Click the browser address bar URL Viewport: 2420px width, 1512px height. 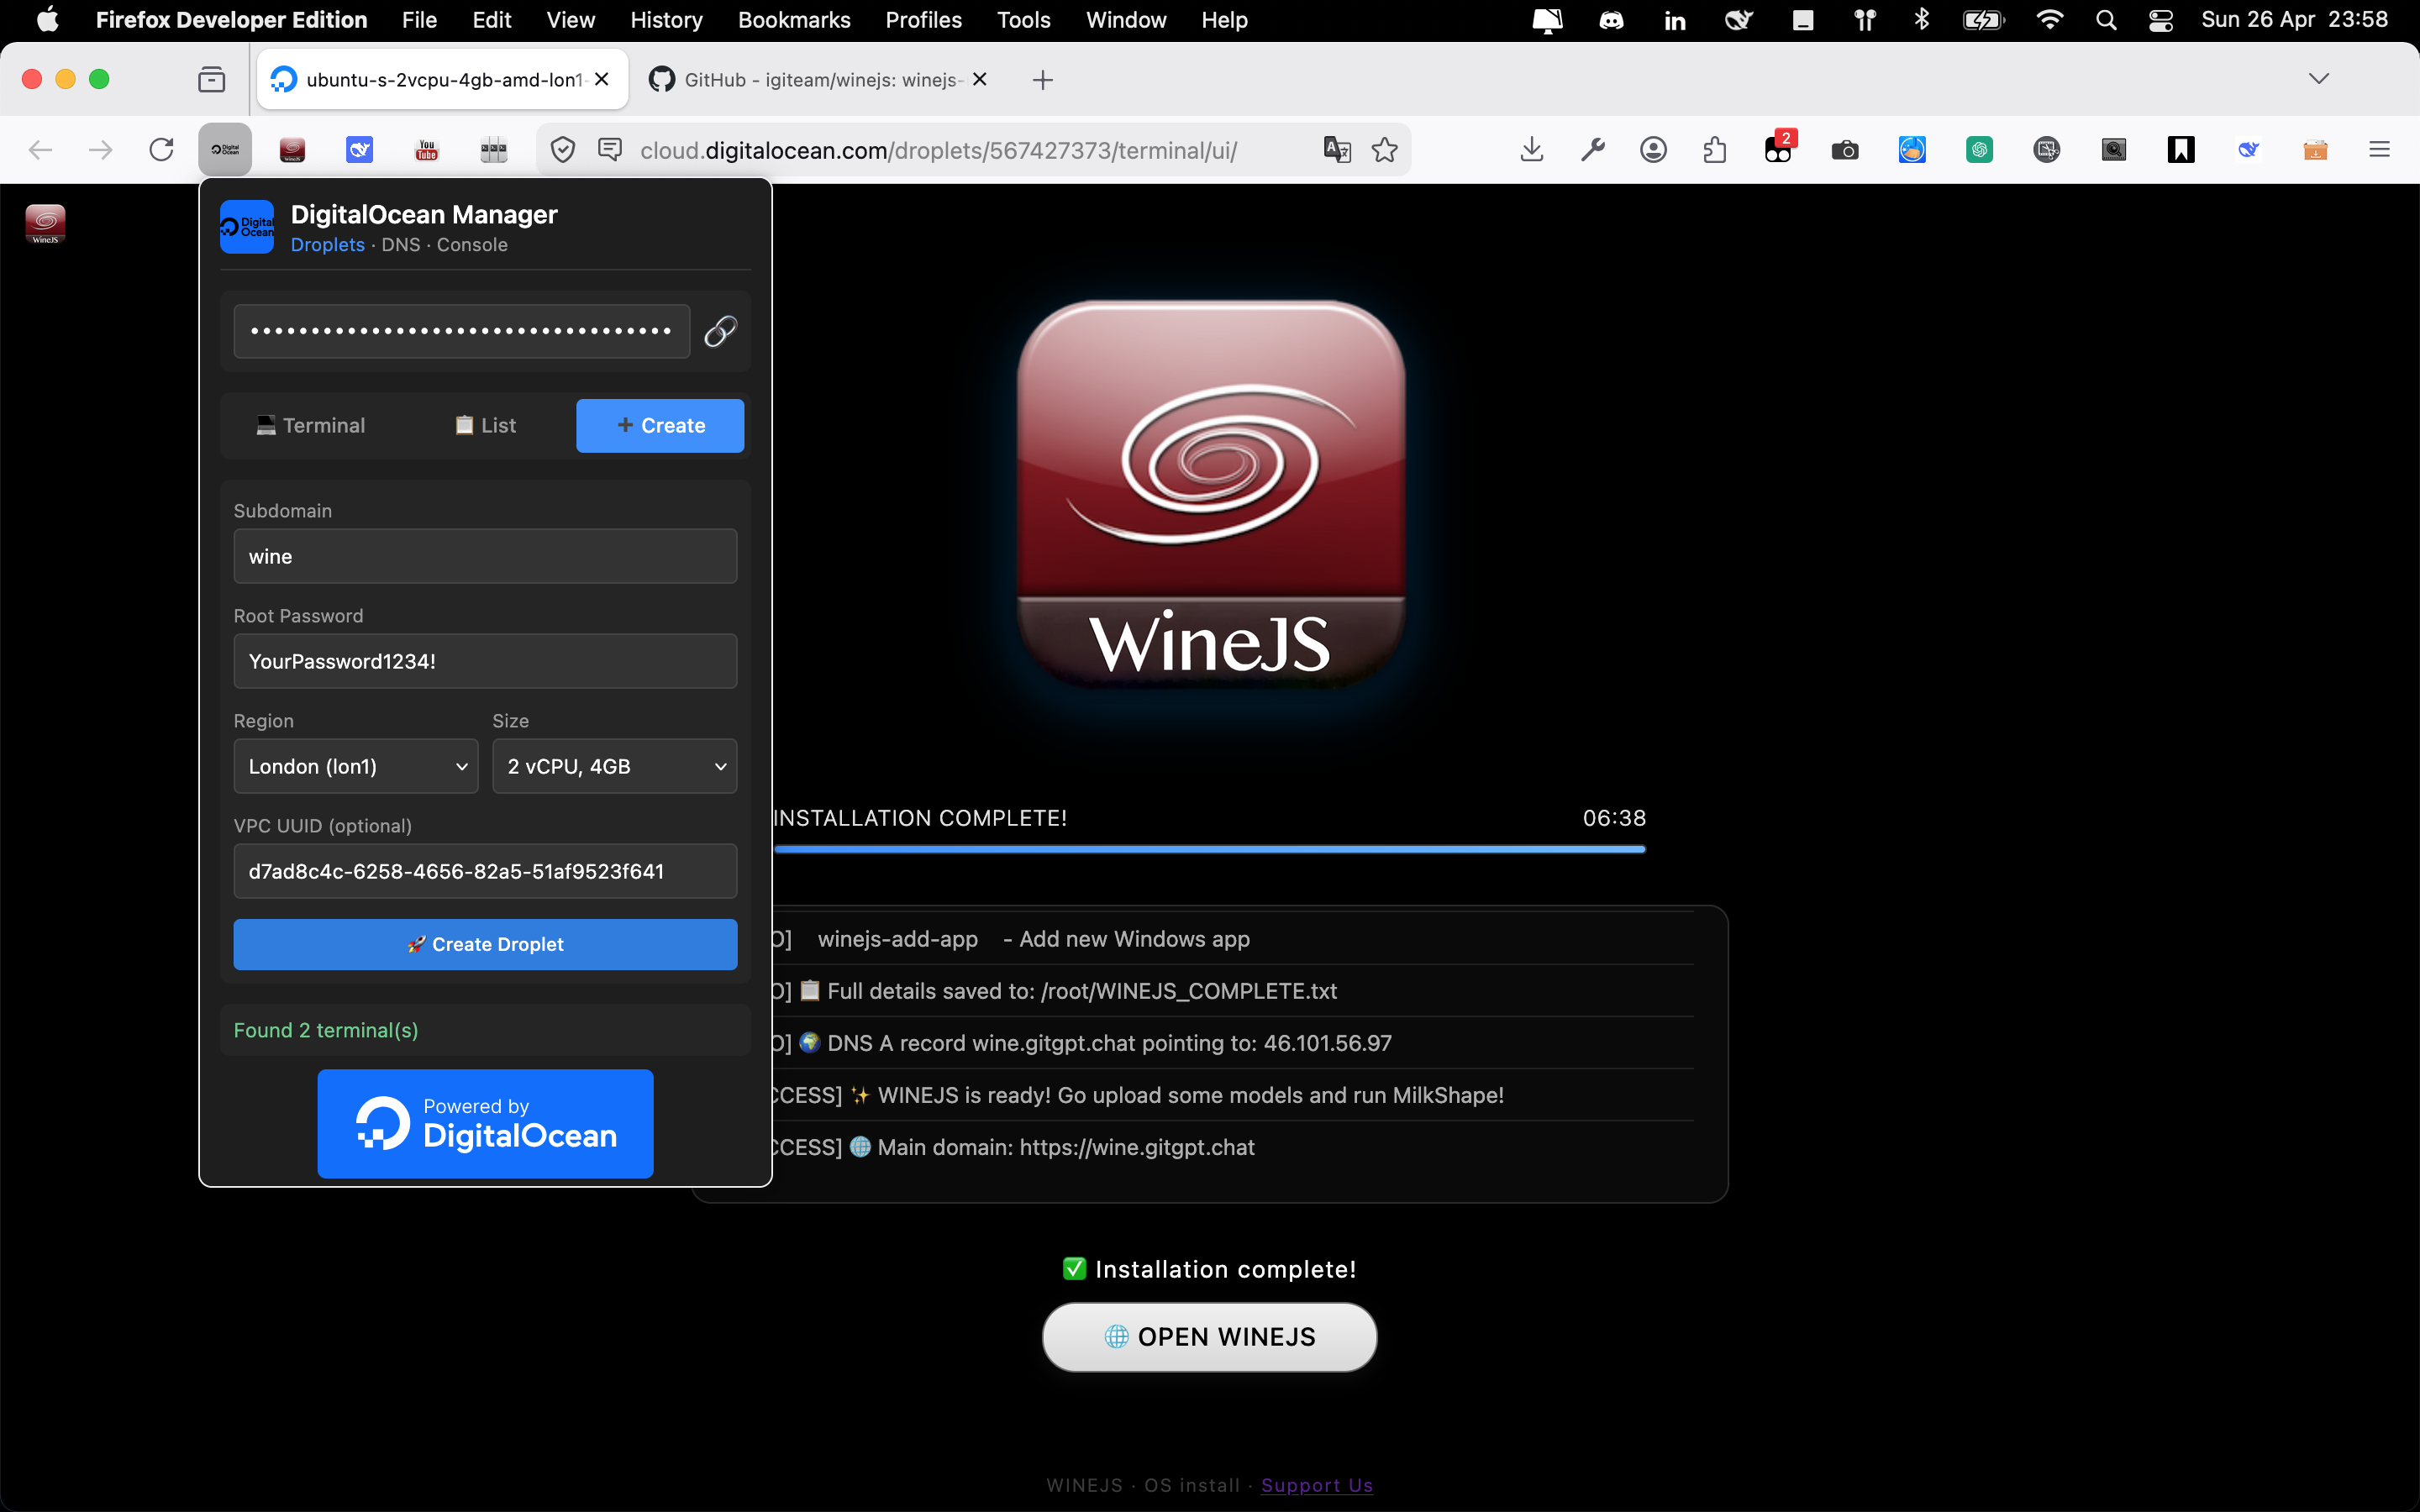pos(938,150)
